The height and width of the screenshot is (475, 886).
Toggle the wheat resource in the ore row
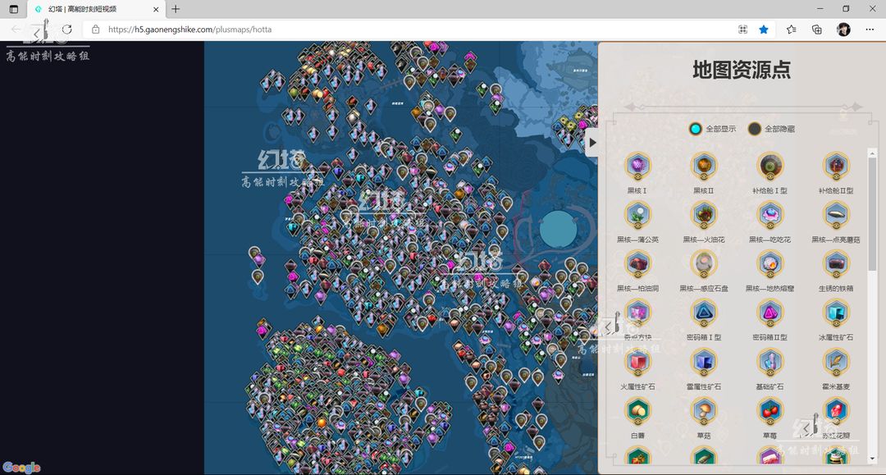(x=836, y=362)
